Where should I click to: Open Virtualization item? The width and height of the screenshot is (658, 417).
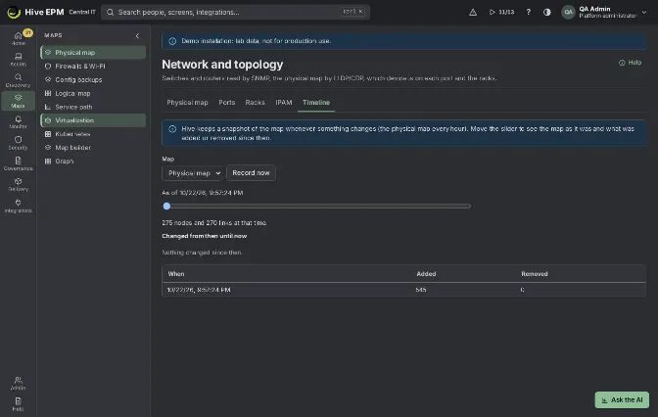93,120
